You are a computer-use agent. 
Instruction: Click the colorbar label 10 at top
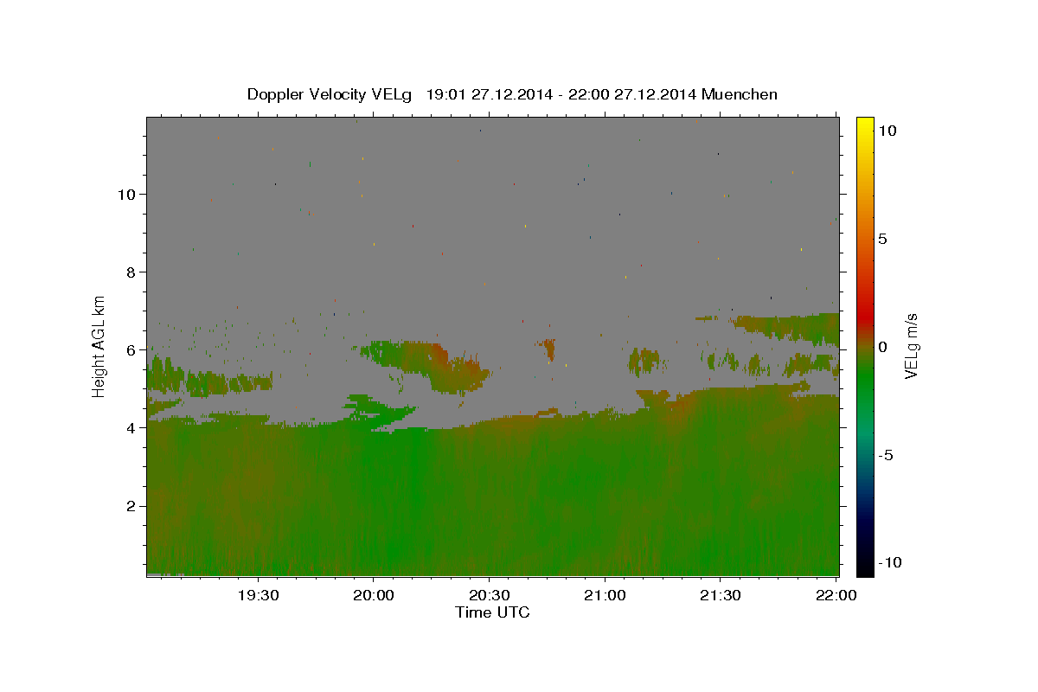coord(887,131)
